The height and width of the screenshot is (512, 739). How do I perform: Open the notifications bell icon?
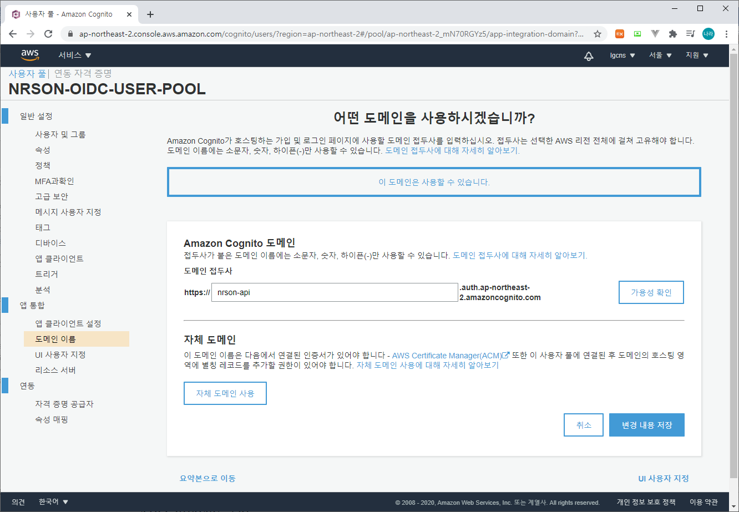click(x=589, y=55)
